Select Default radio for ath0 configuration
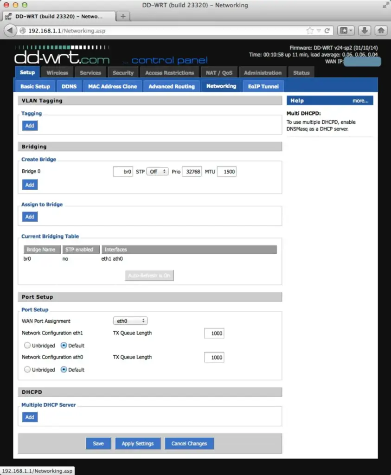The width and height of the screenshot is (391, 475). [x=64, y=370]
